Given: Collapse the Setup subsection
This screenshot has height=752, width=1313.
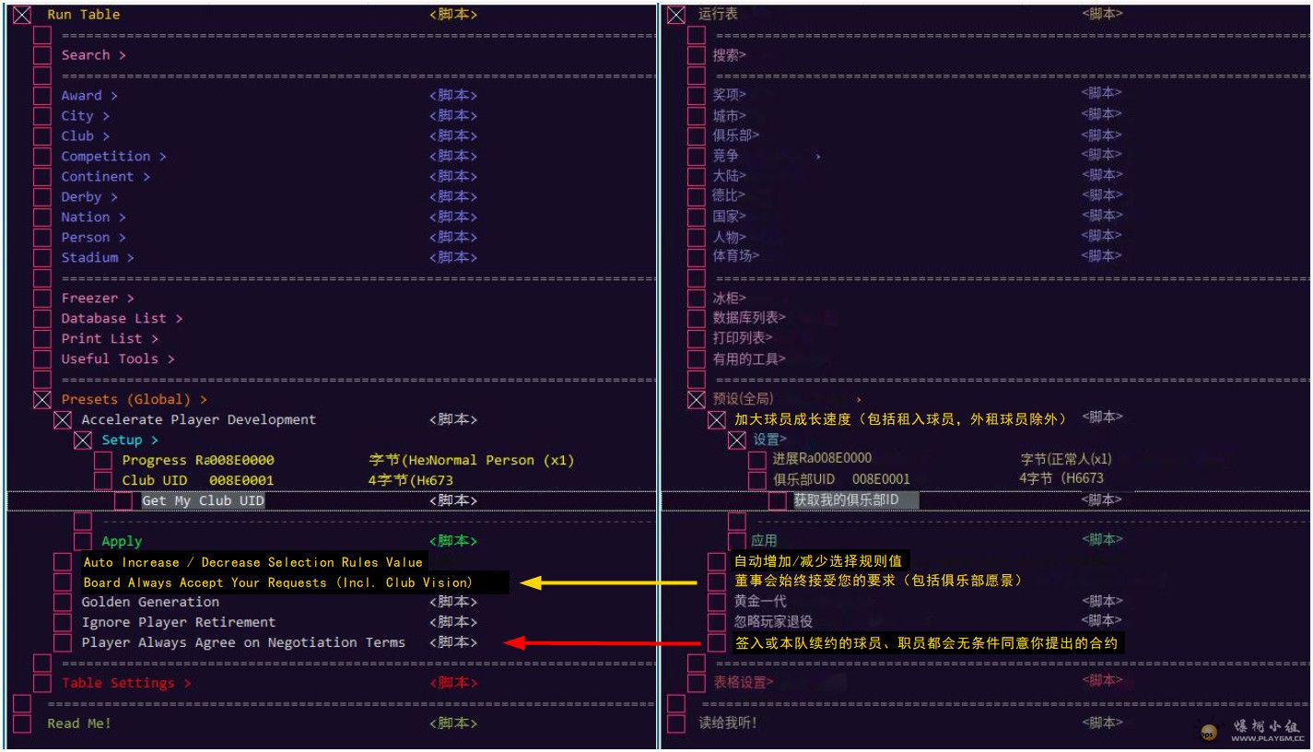Looking at the screenshot, I should coord(83,441).
